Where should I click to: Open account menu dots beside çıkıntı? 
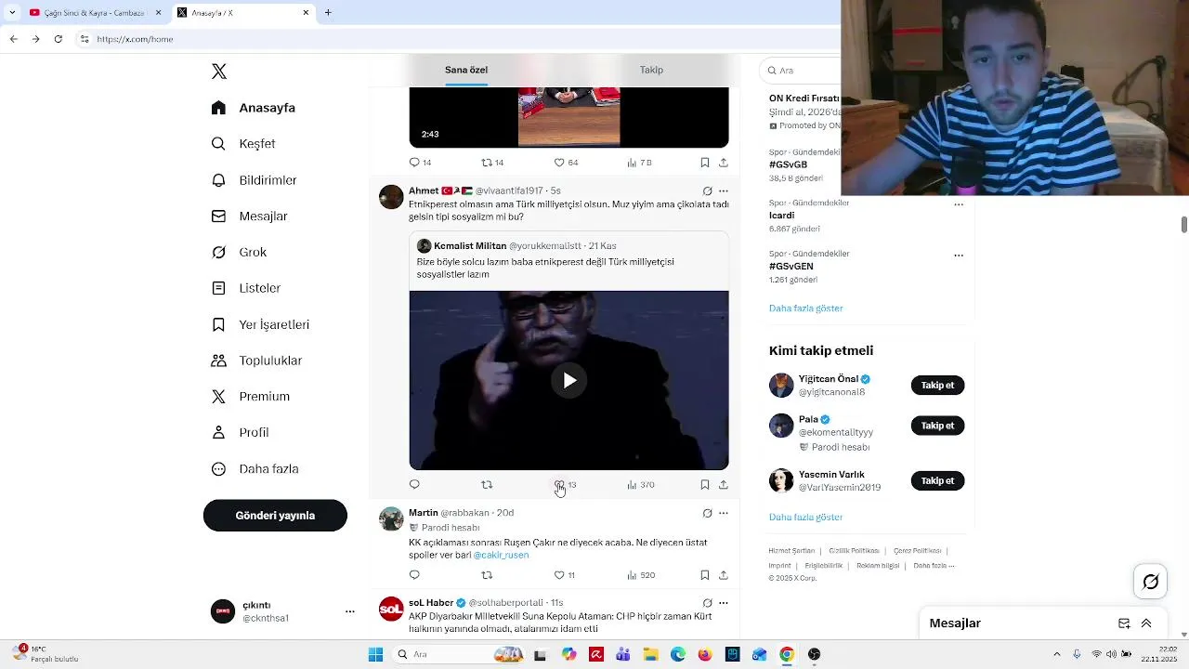350,611
